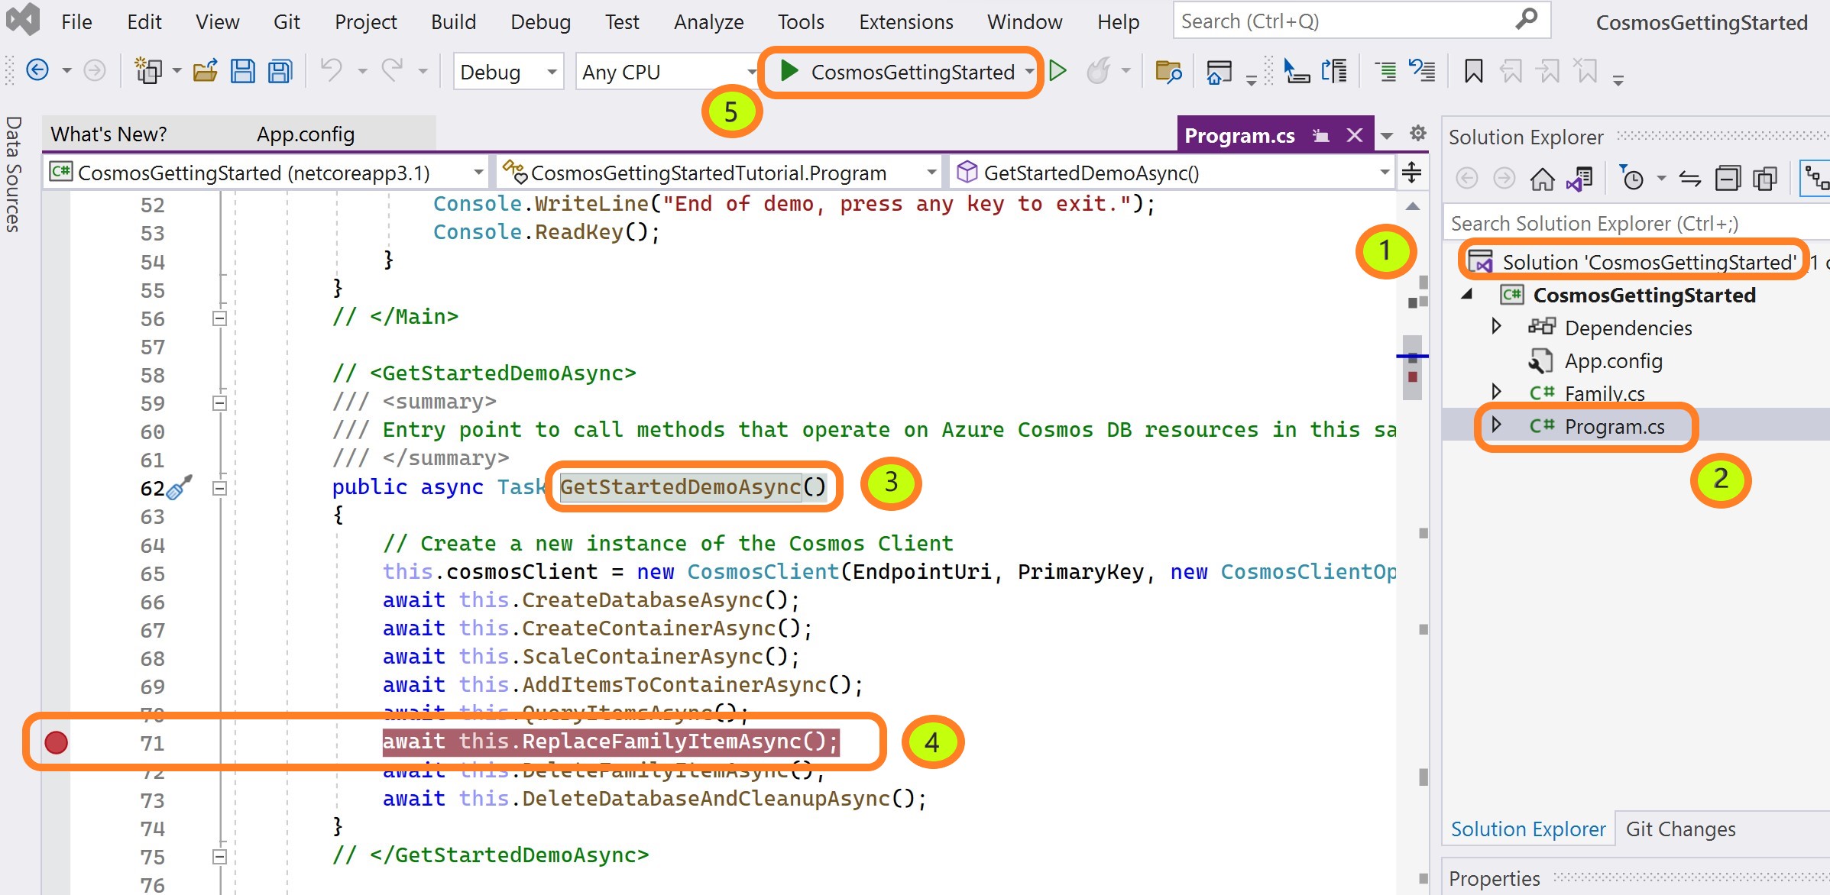Toggle Show All Files in Solution Explorer

[x=1765, y=179]
